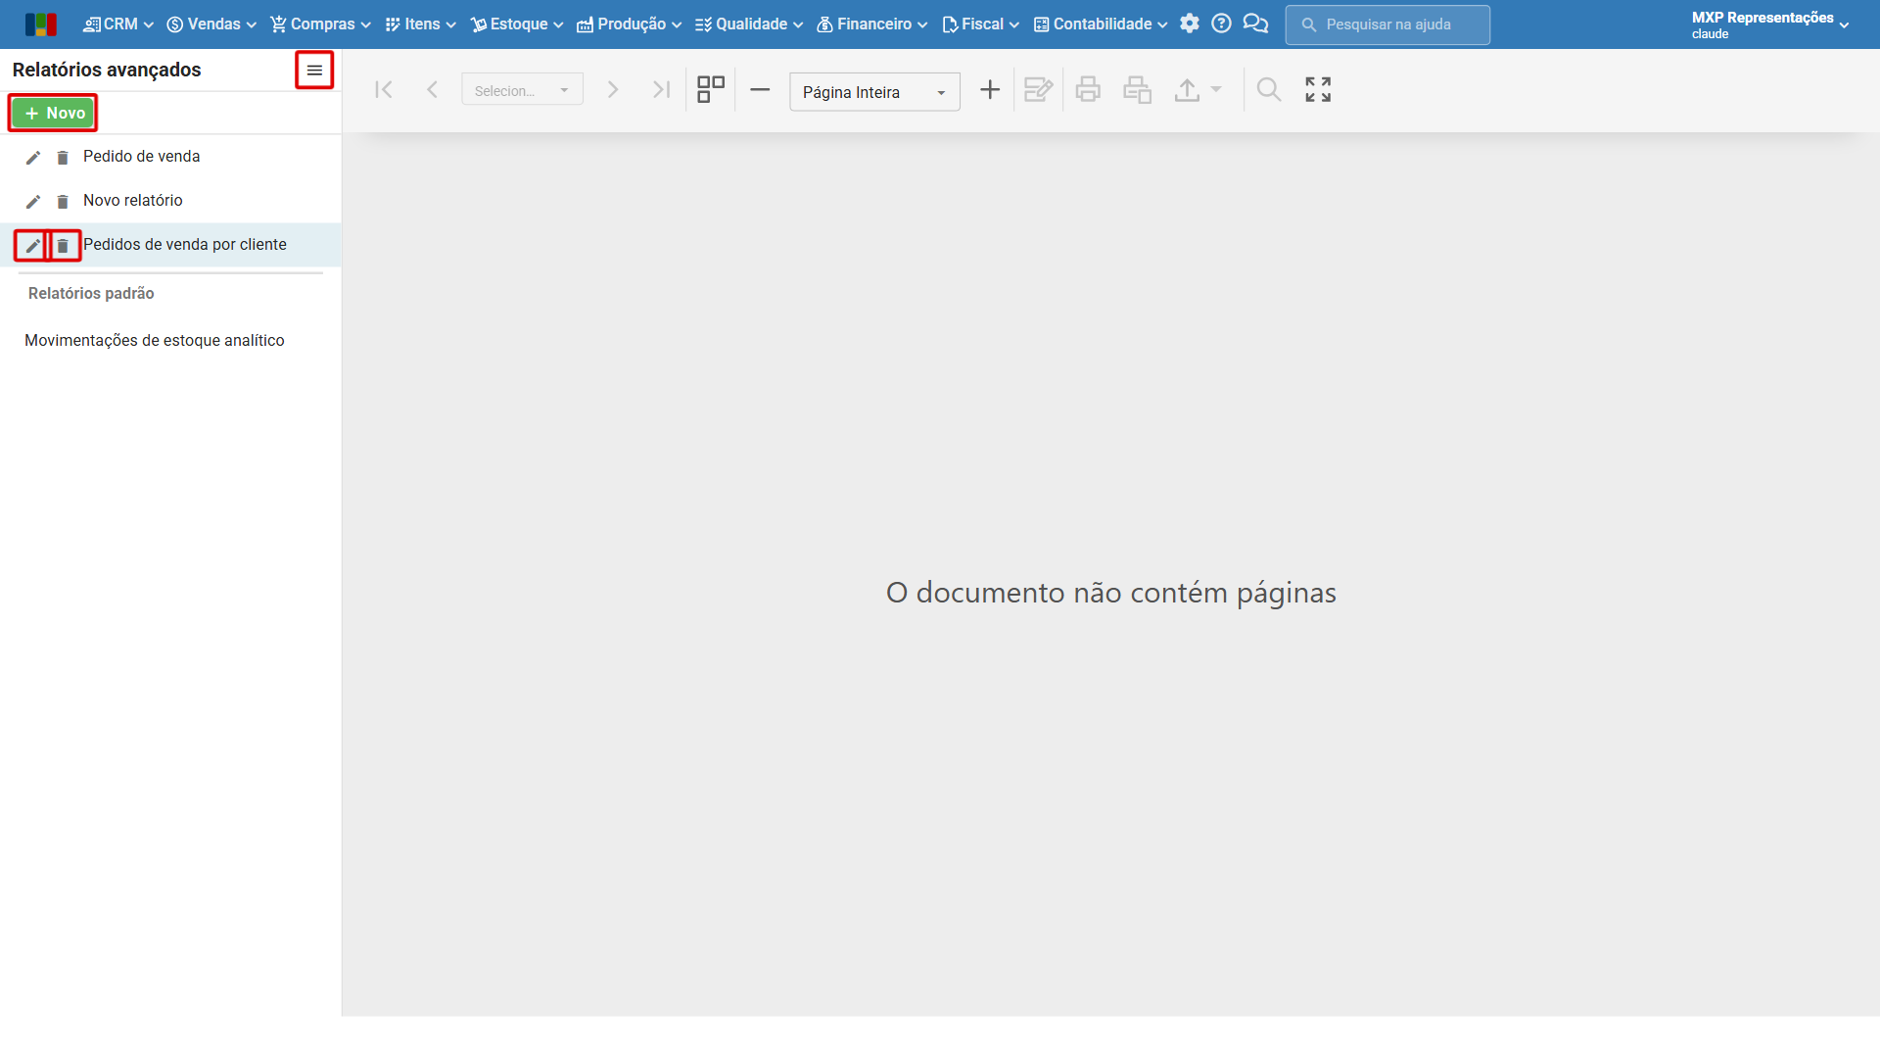
Task: Open the Compras menu
Action: click(x=320, y=24)
